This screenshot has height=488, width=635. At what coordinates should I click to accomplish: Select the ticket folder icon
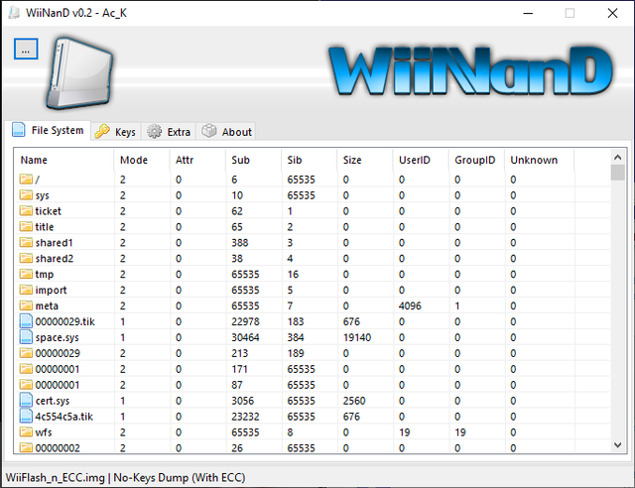26,210
